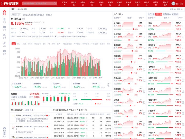
Task: Select the 1个月 chart range
Action: (x=24, y=44)
